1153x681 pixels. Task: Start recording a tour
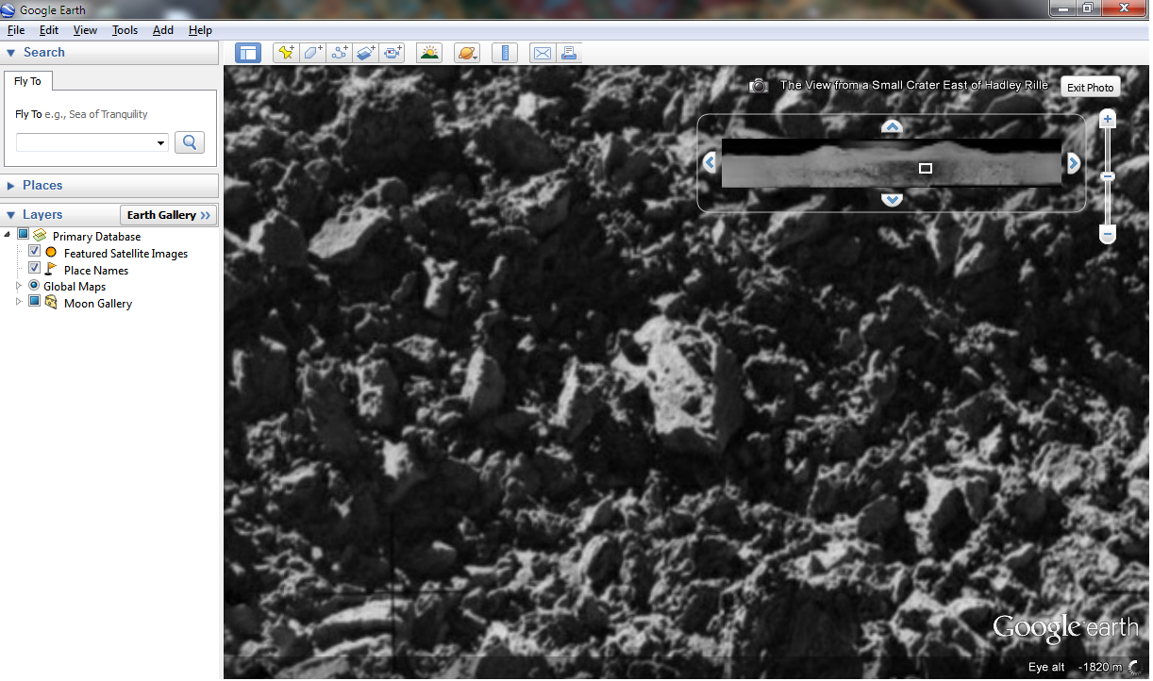392,53
